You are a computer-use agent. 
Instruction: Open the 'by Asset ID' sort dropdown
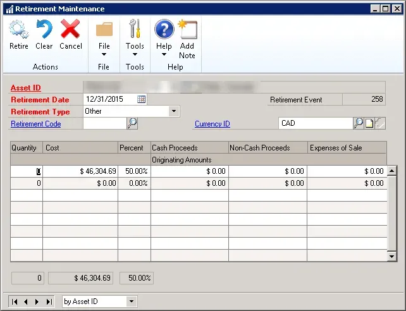[132, 302]
